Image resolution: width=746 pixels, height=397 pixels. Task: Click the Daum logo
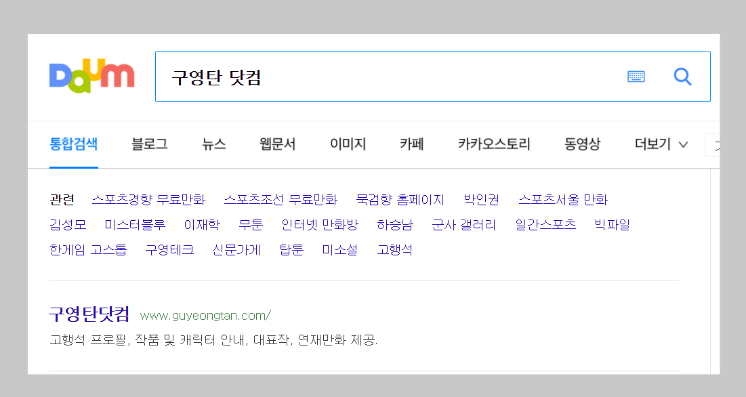(x=92, y=76)
